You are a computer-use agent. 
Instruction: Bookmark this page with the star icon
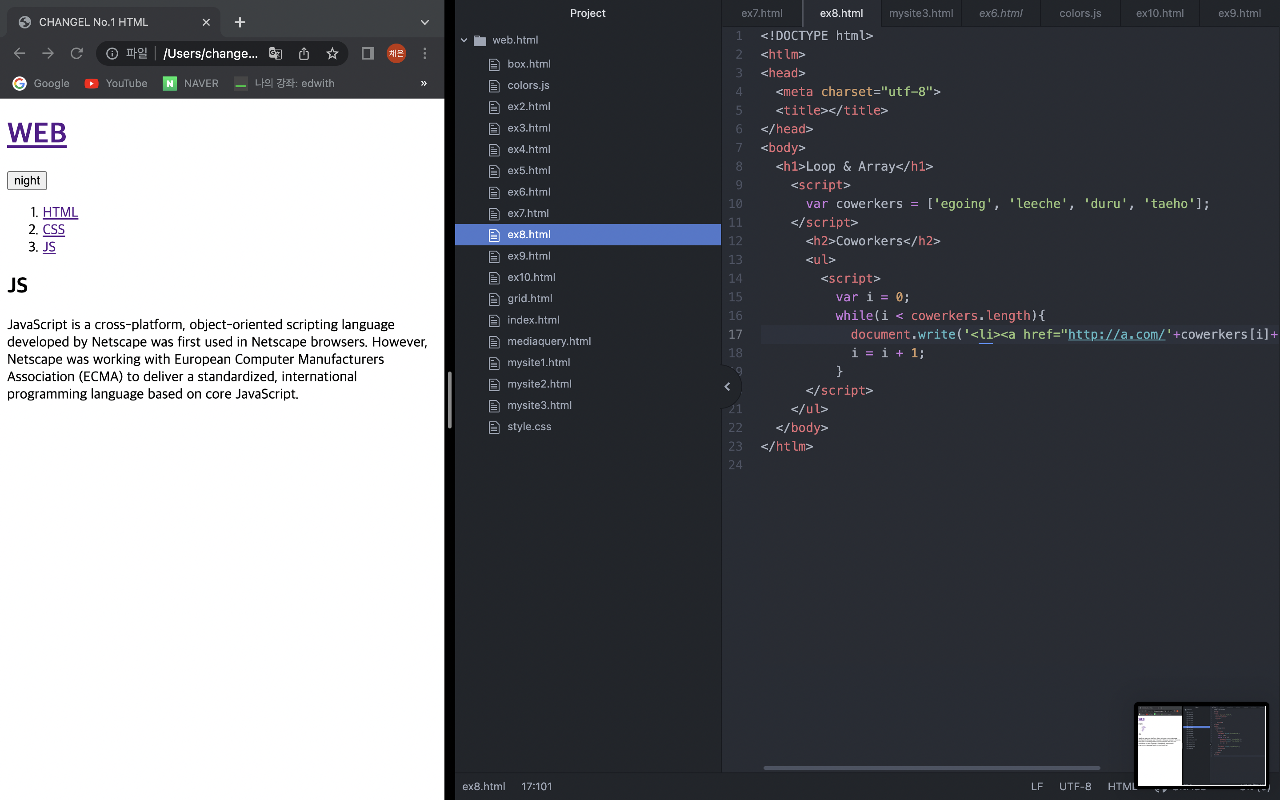pyautogui.click(x=332, y=53)
